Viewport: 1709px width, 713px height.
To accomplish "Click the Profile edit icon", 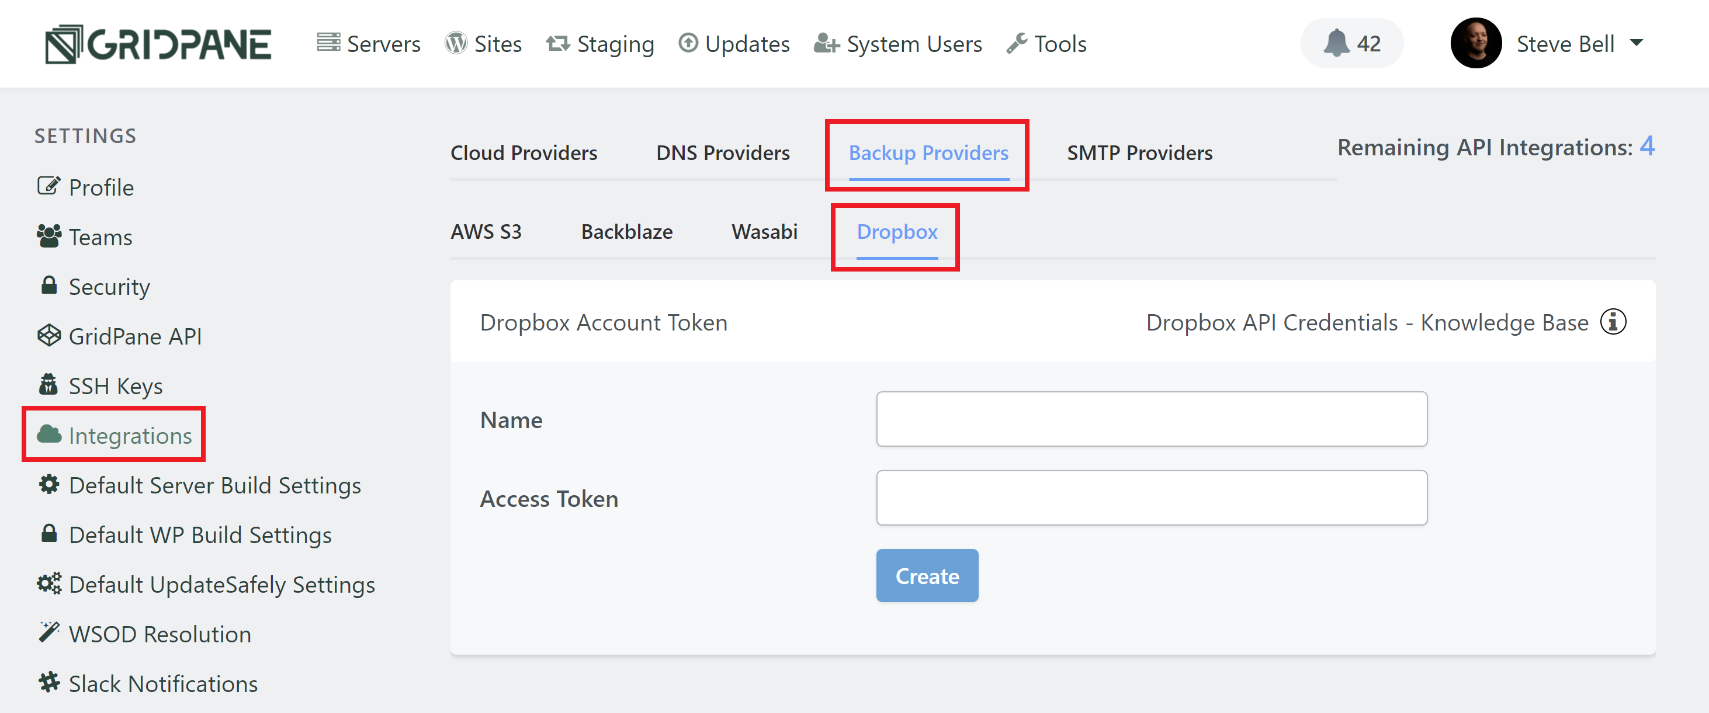I will point(48,186).
